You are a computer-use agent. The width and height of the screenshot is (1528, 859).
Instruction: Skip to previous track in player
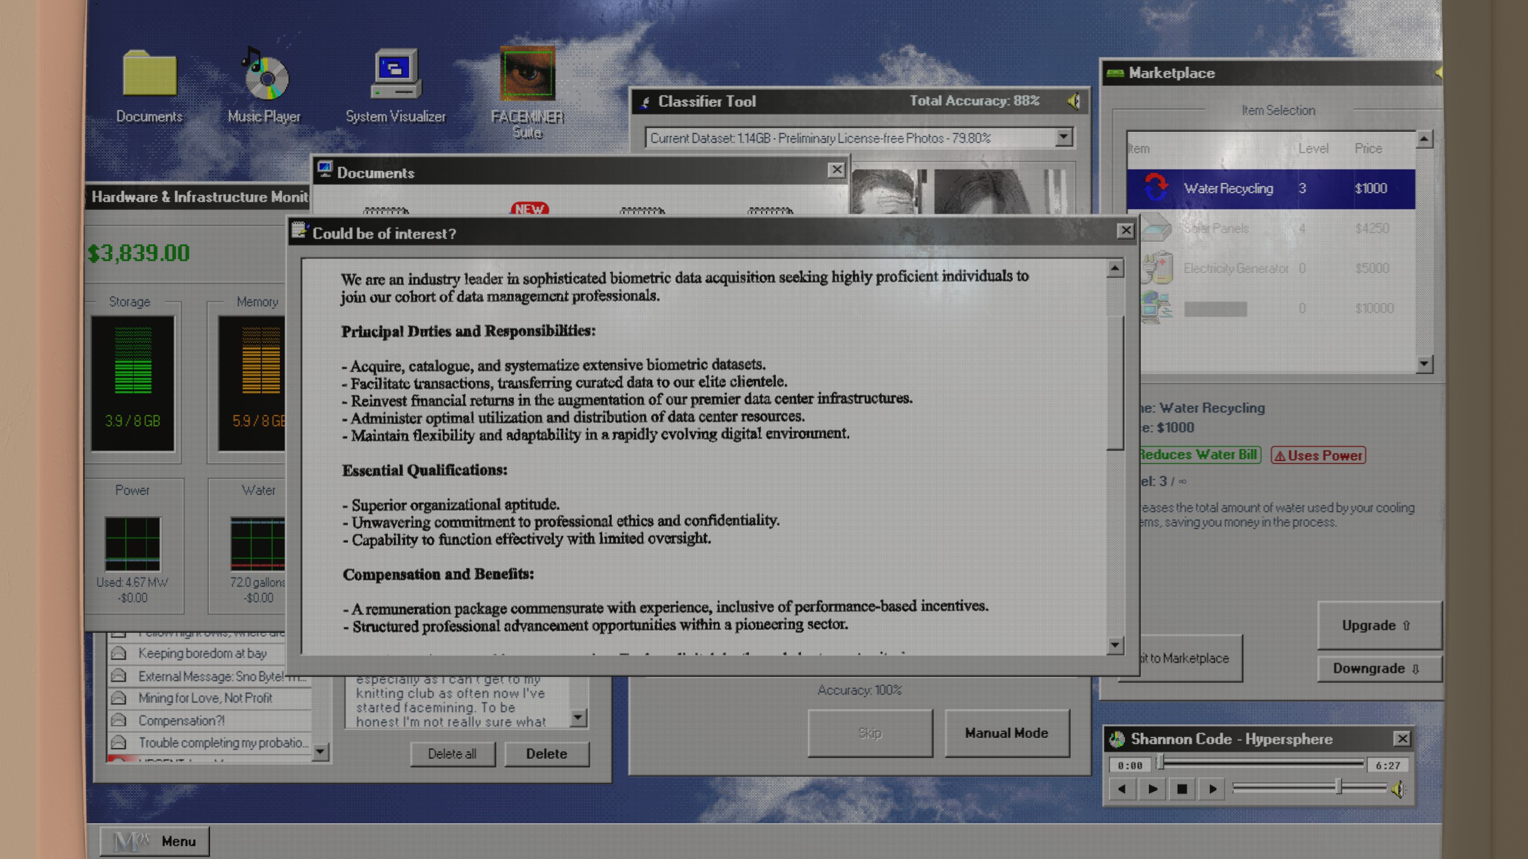(x=1122, y=789)
